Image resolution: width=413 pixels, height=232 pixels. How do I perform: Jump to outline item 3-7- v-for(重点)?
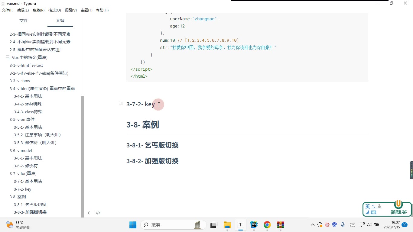pos(23,173)
